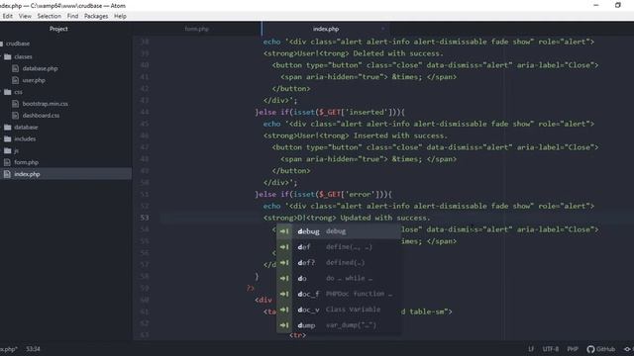
Task: Change the UTF-8 encoding setting
Action: click(x=551, y=349)
